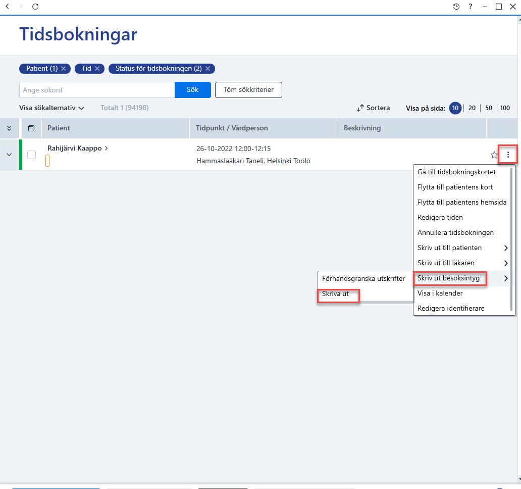Focus the Ange sökord search field

(97, 90)
